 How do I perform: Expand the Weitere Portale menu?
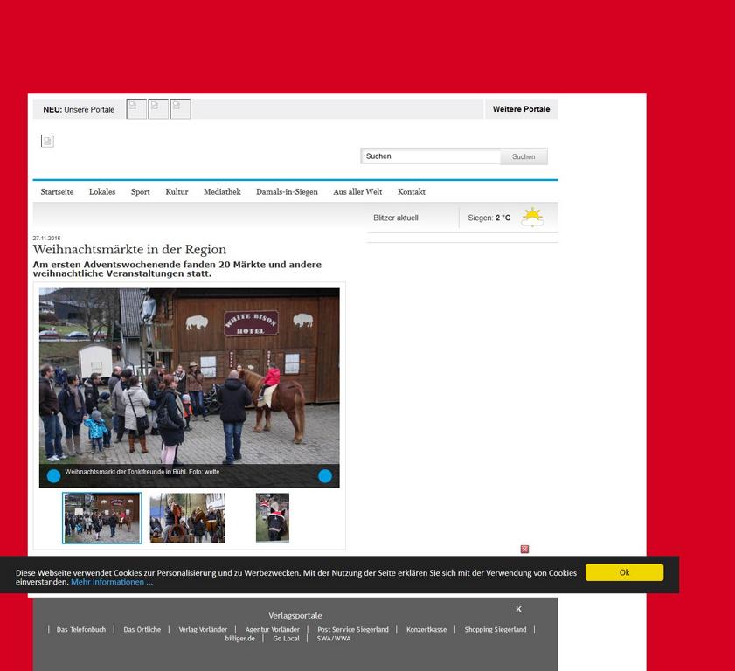[521, 109]
